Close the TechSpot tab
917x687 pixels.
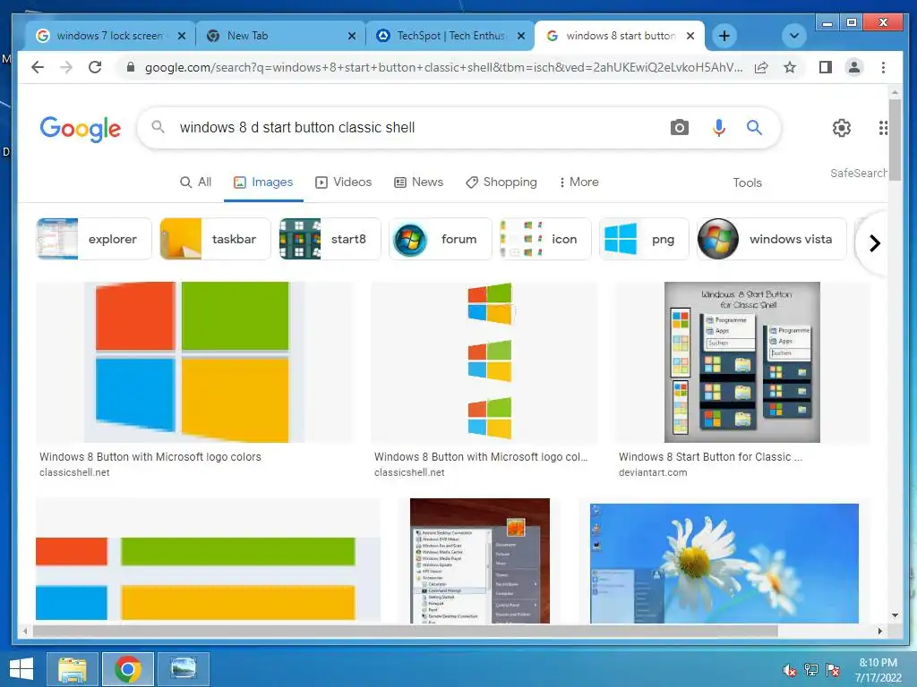[x=522, y=36]
